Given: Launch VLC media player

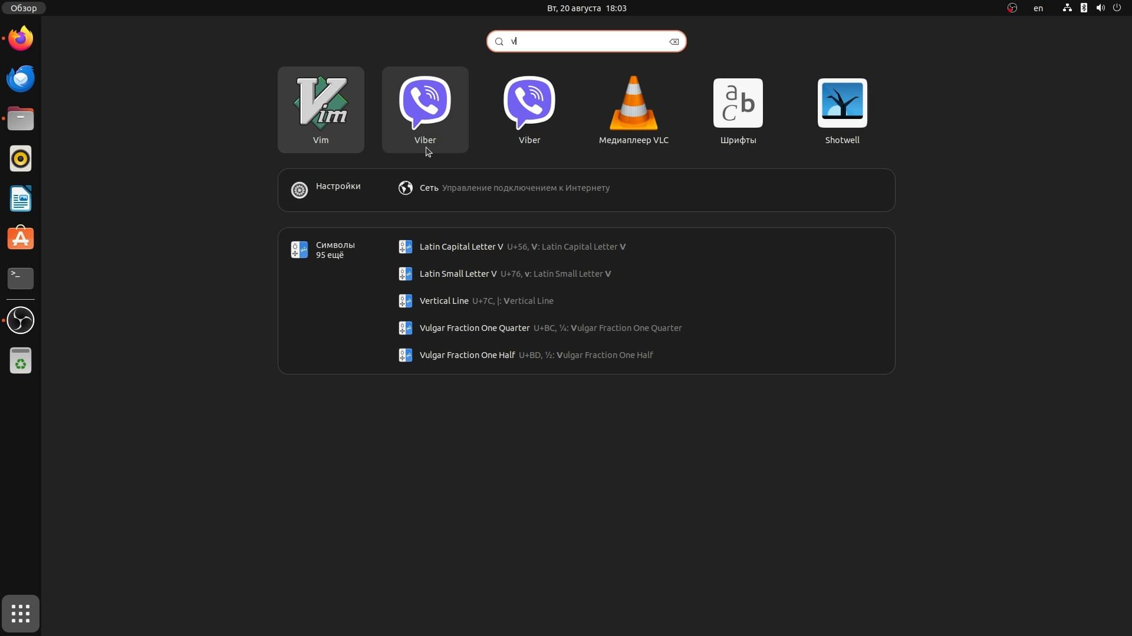Looking at the screenshot, I should (x=634, y=110).
